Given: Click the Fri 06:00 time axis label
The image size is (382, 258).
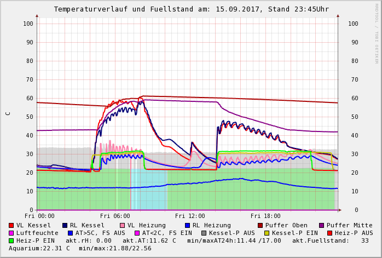Looking at the screenshot, I should (115, 216).
